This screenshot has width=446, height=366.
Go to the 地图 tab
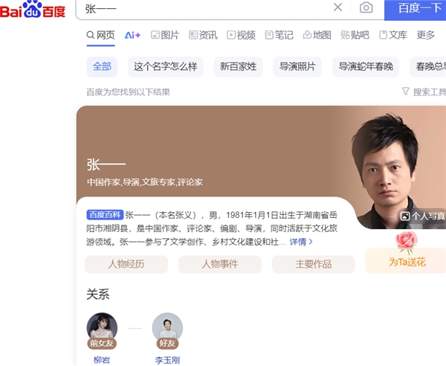tap(317, 35)
